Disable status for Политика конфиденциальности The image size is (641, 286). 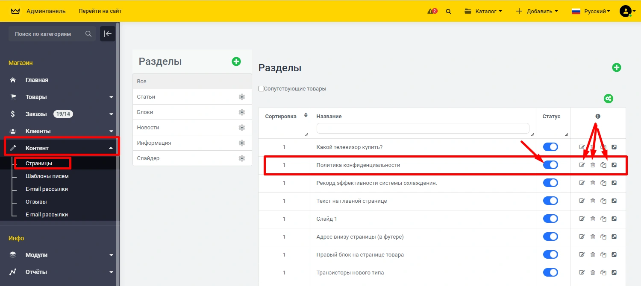click(550, 165)
